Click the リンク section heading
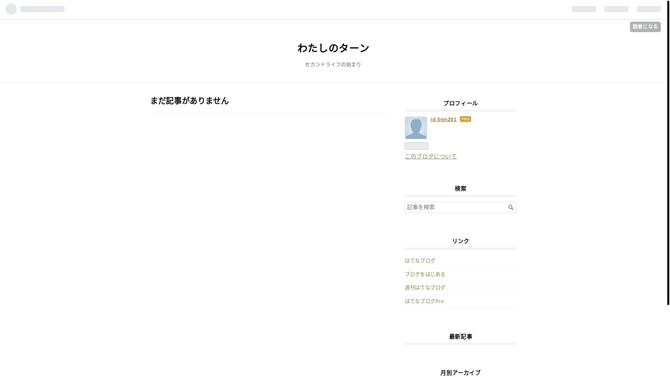Image resolution: width=670 pixels, height=377 pixels. 461,241
